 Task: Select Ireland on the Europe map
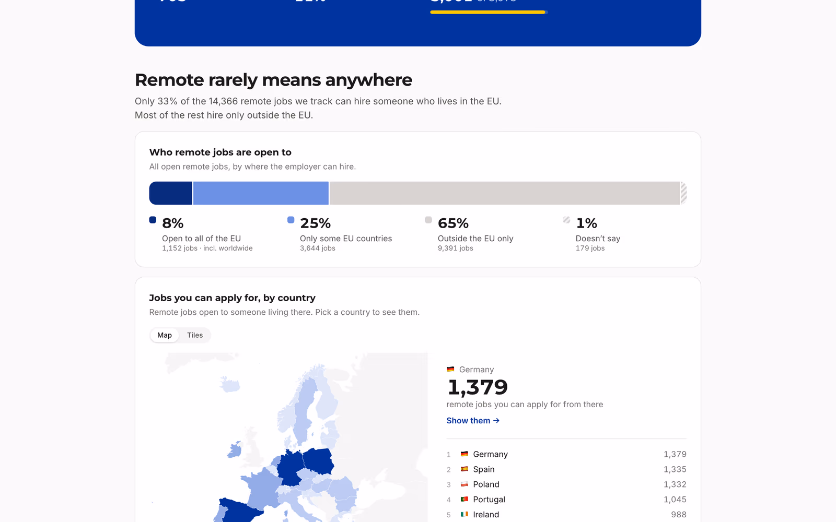pyautogui.click(x=235, y=449)
